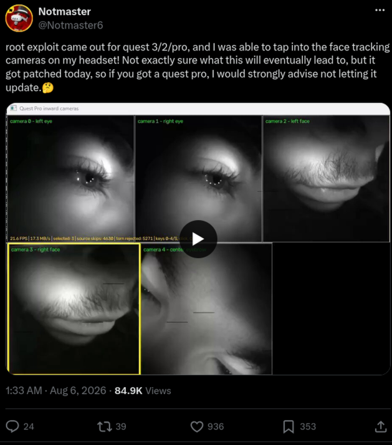Open the three-dot more options menu
The image size is (392, 445).
[380, 10]
